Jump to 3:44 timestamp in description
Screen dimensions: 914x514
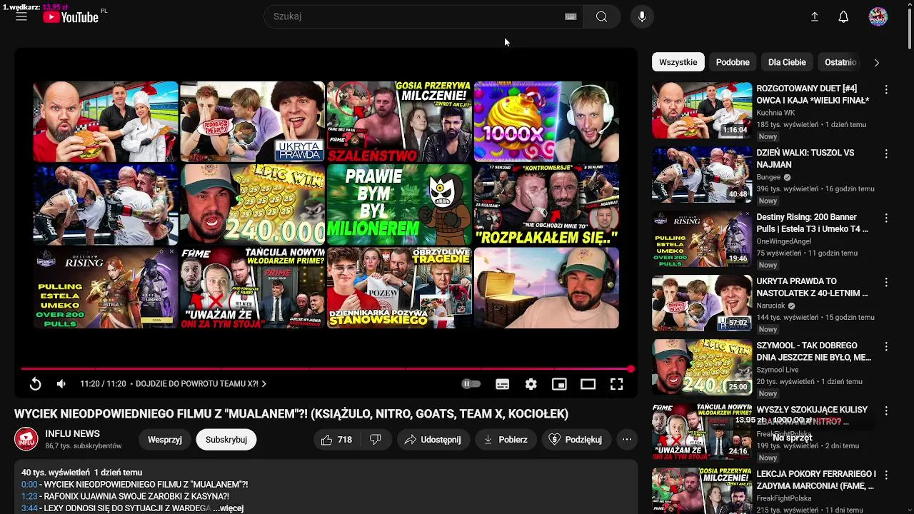click(29, 508)
